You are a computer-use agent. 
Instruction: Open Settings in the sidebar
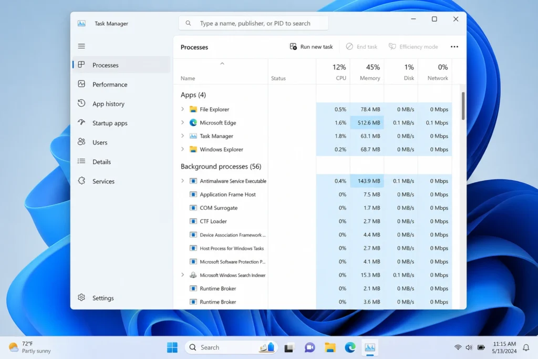121,298
